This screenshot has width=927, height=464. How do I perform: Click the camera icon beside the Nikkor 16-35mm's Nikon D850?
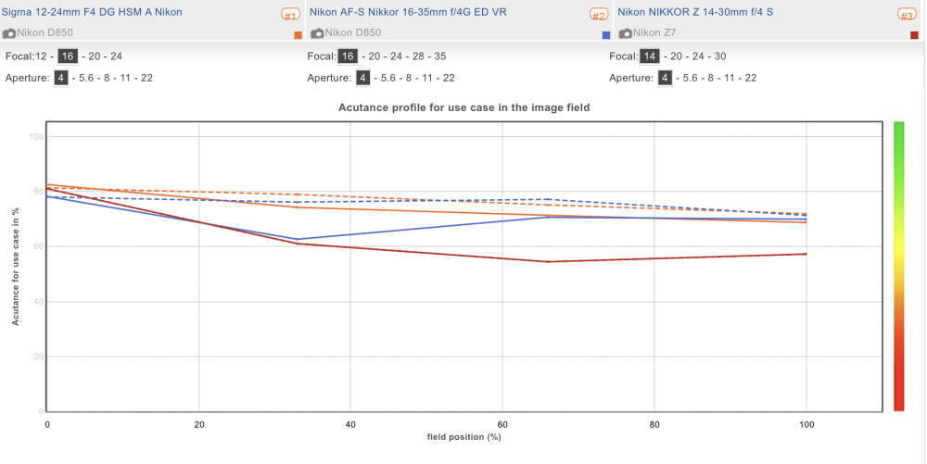(317, 33)
